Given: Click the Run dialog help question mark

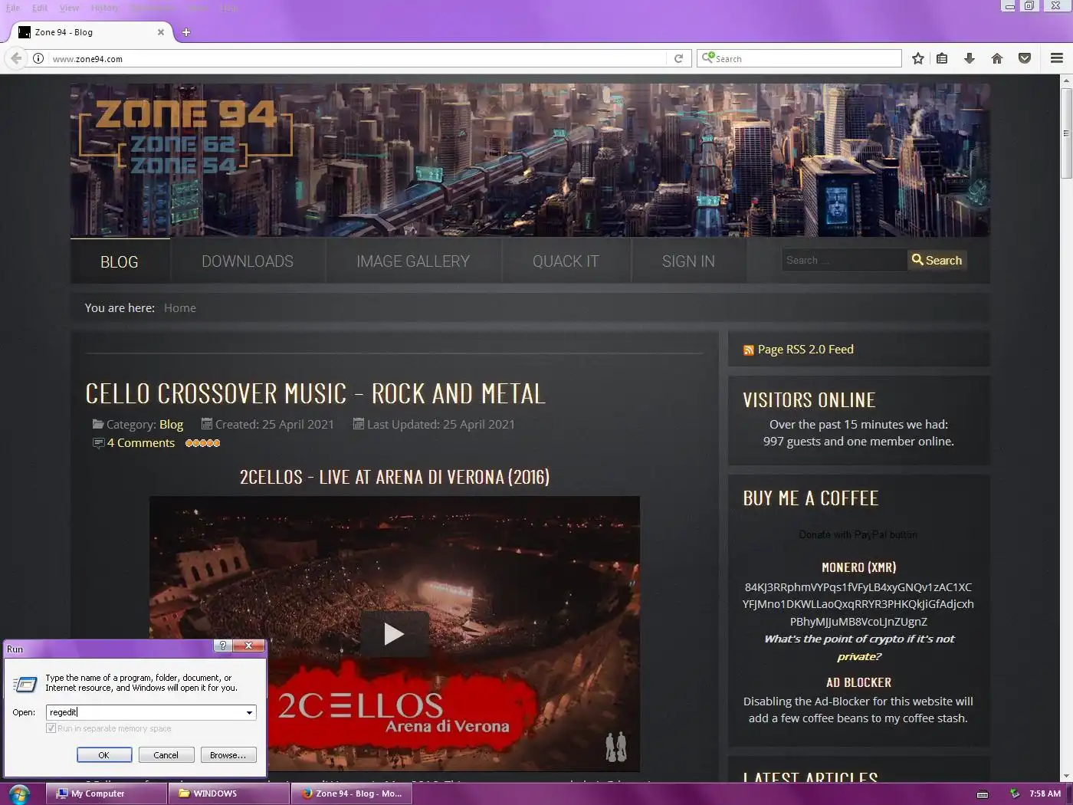Looking at the screenshot, I should coord(222,646).
